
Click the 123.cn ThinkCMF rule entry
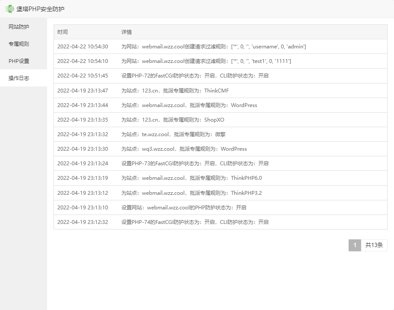pos(175,90)
